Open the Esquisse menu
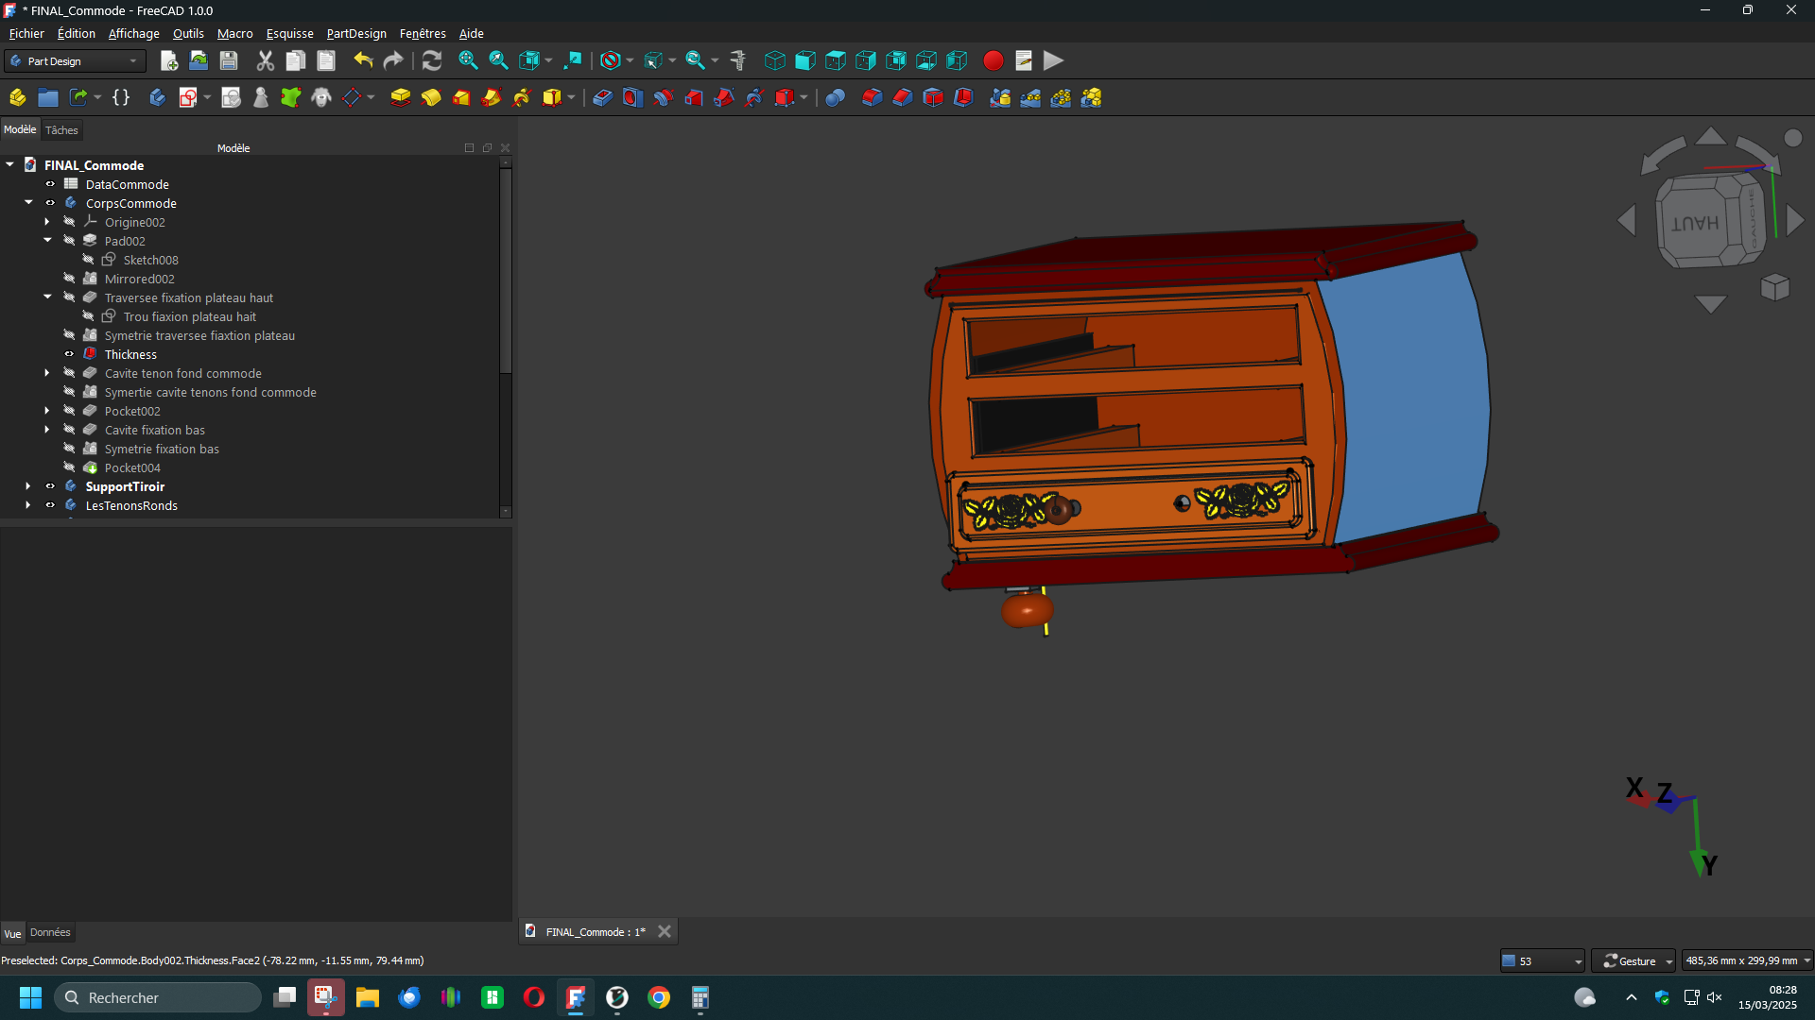Screen dimensions: 1815x1020 pos(289,33)
